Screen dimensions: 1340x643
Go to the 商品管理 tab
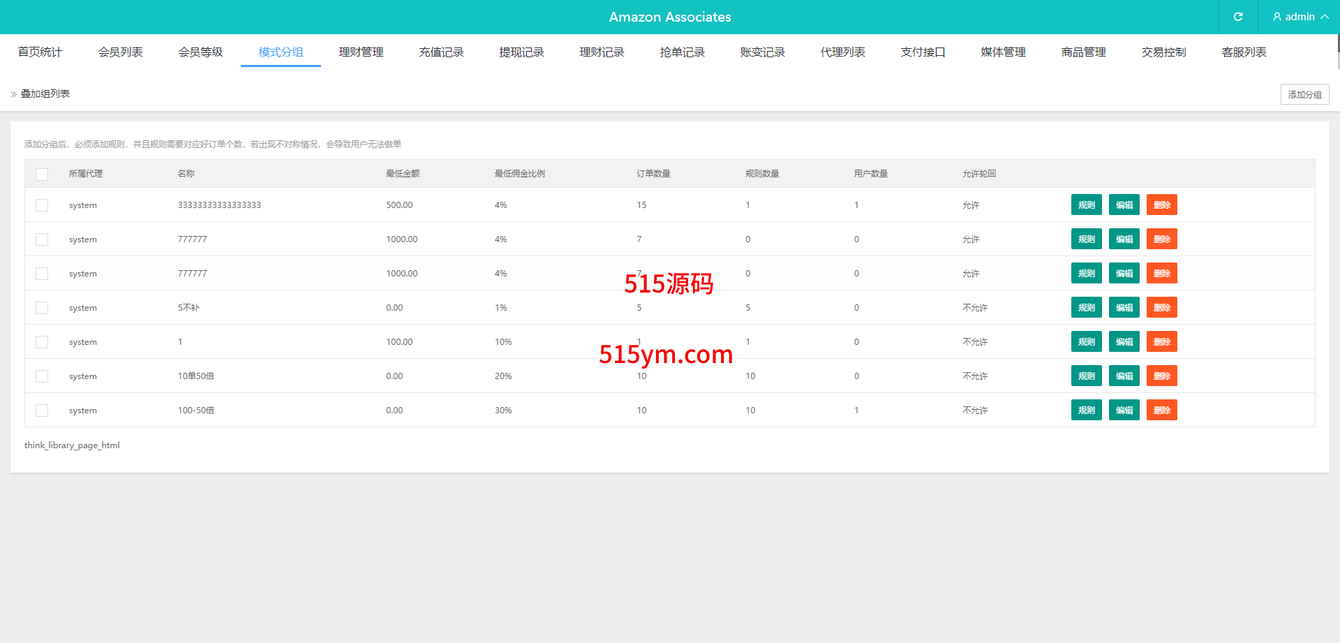1083,52
